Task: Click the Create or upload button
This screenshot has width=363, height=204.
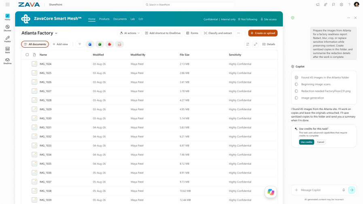Action: (x=263, y=33)
